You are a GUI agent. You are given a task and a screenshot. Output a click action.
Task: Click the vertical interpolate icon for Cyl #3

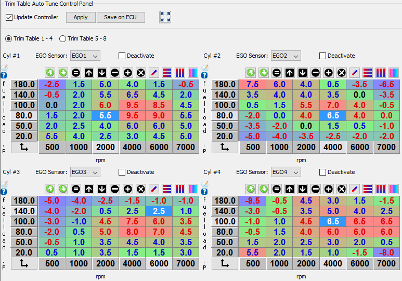[180, 189]
